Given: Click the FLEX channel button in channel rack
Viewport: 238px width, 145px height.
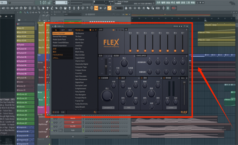Looking at the screenshot, I should click(73, 130).
